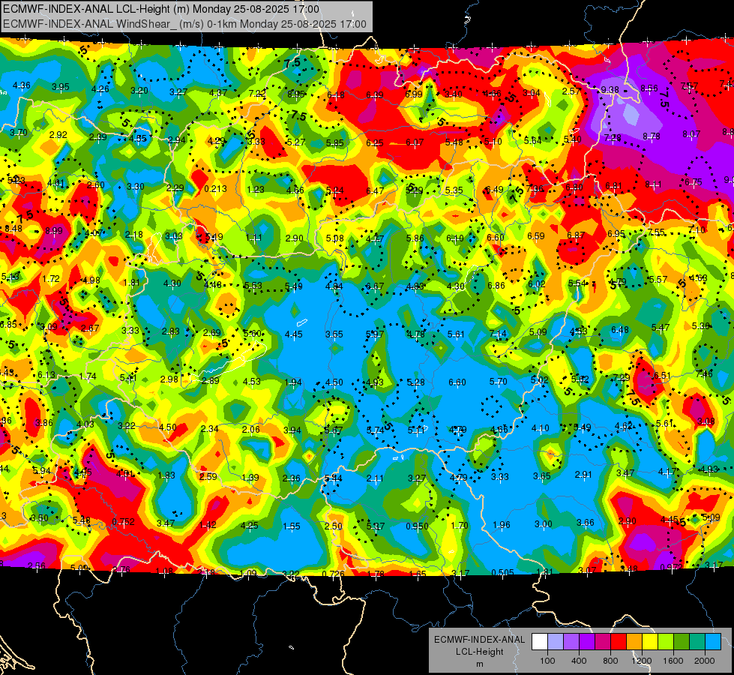Select the 9.38 wind shear value
Screen dimensions: 734x675
(x=610, y=89)
